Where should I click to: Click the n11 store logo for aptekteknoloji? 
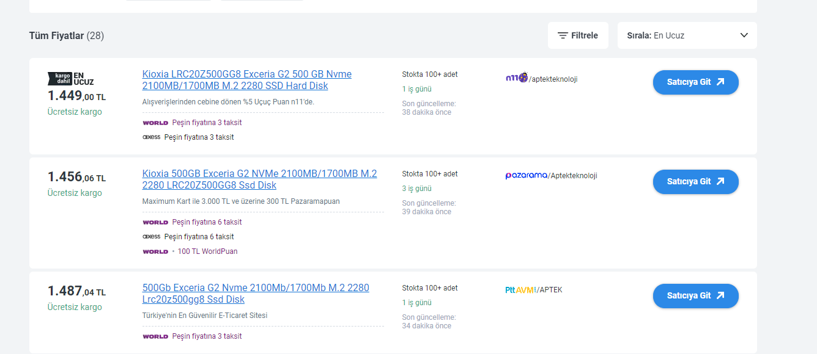coord(517,78)
